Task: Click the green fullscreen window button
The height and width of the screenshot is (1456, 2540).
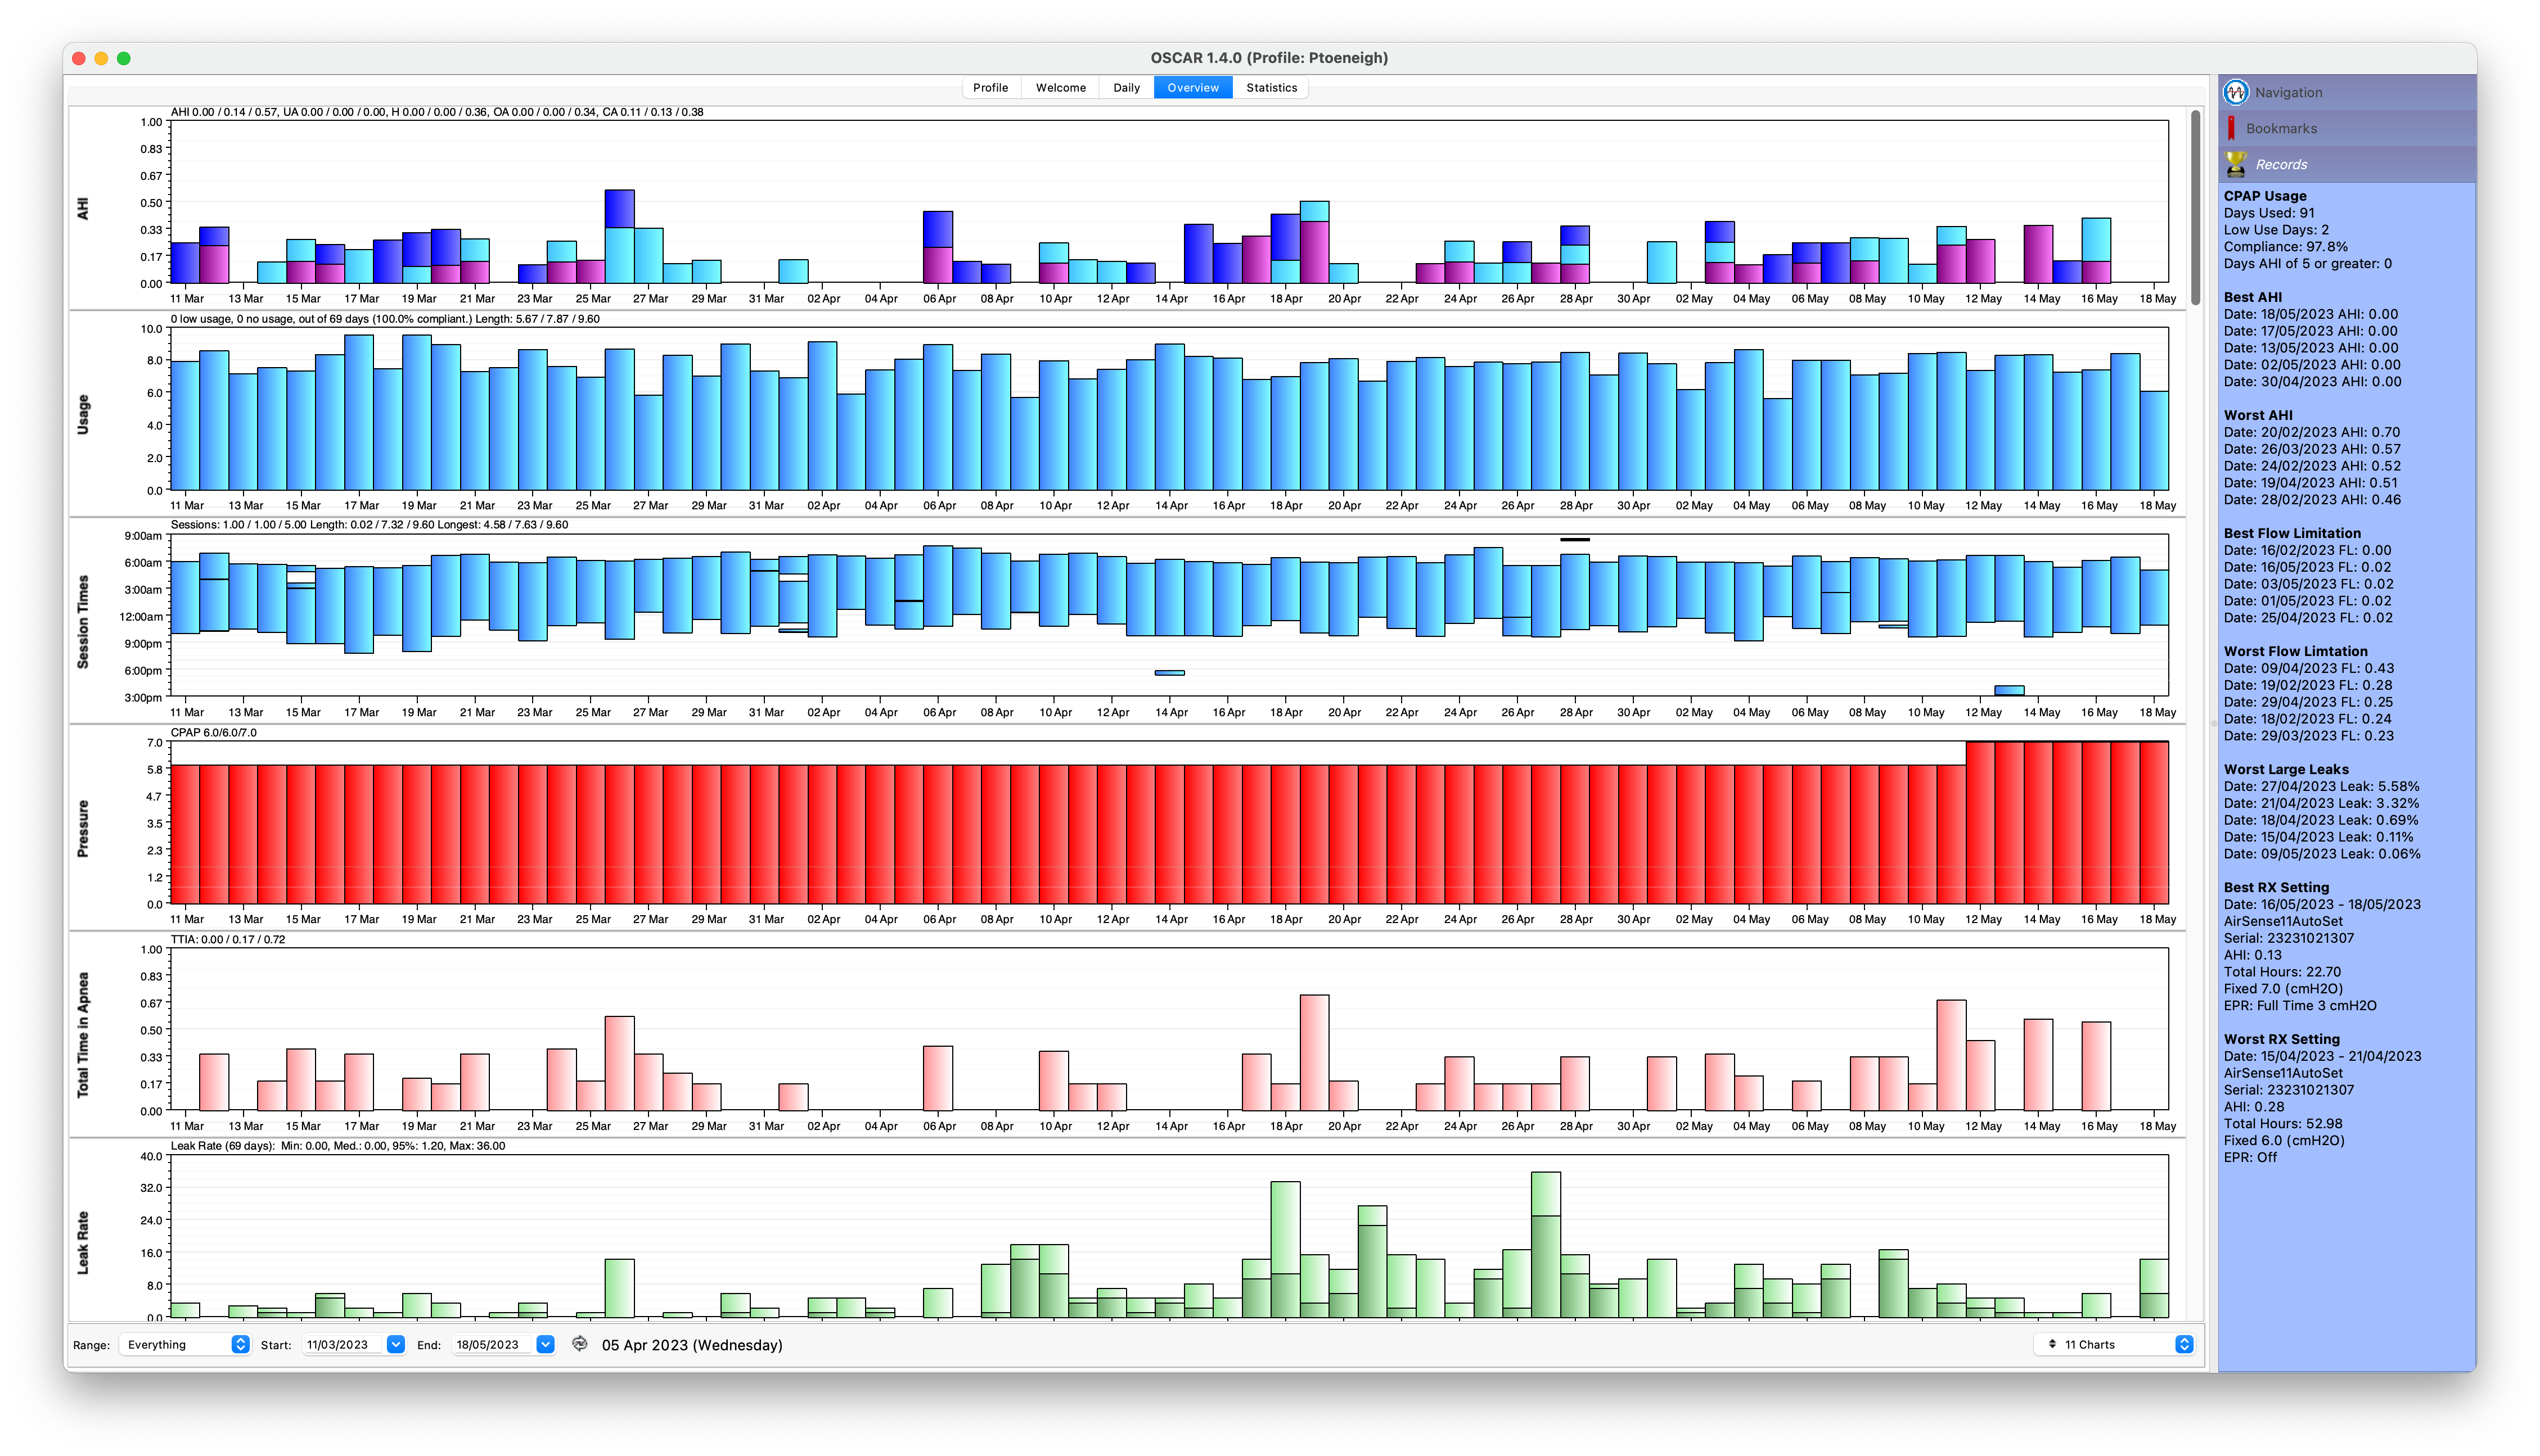Action: (x=124, y=58)
